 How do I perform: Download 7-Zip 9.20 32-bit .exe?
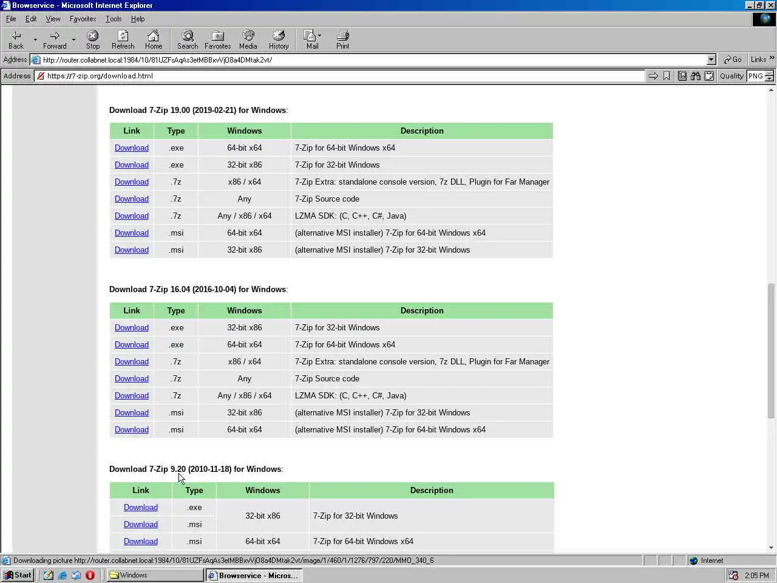point(141,507)
